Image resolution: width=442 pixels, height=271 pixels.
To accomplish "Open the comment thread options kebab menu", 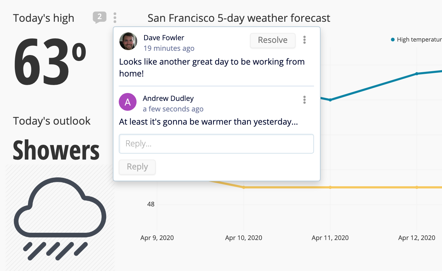I will point(115,17).
